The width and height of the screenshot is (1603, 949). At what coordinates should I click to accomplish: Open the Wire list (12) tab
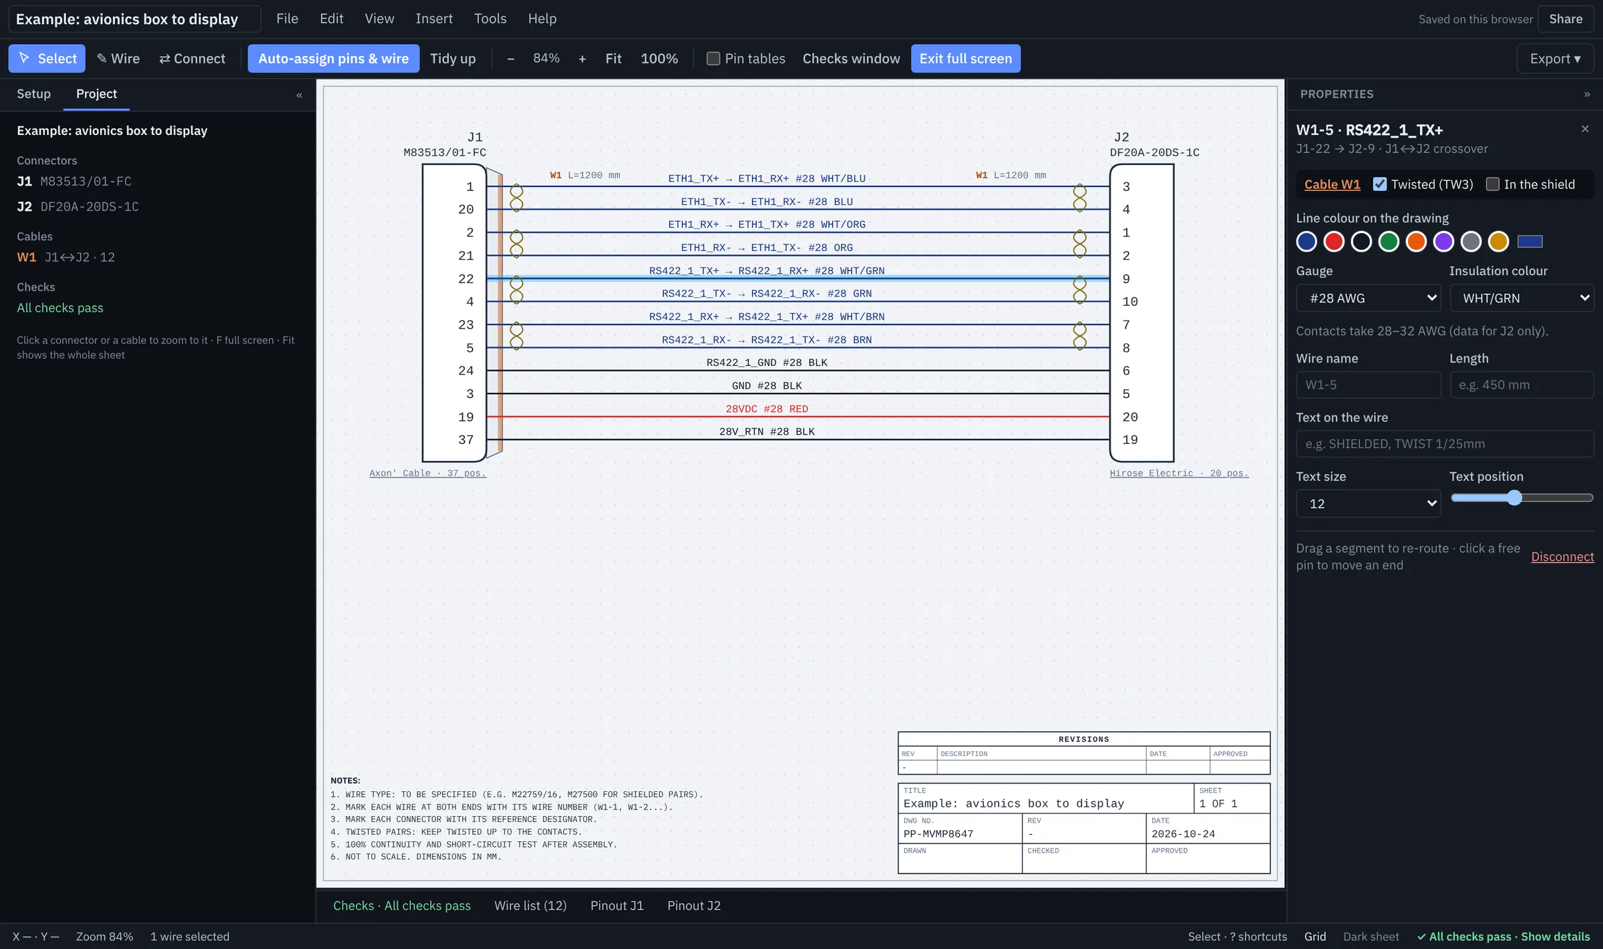[x=530, y=906]
